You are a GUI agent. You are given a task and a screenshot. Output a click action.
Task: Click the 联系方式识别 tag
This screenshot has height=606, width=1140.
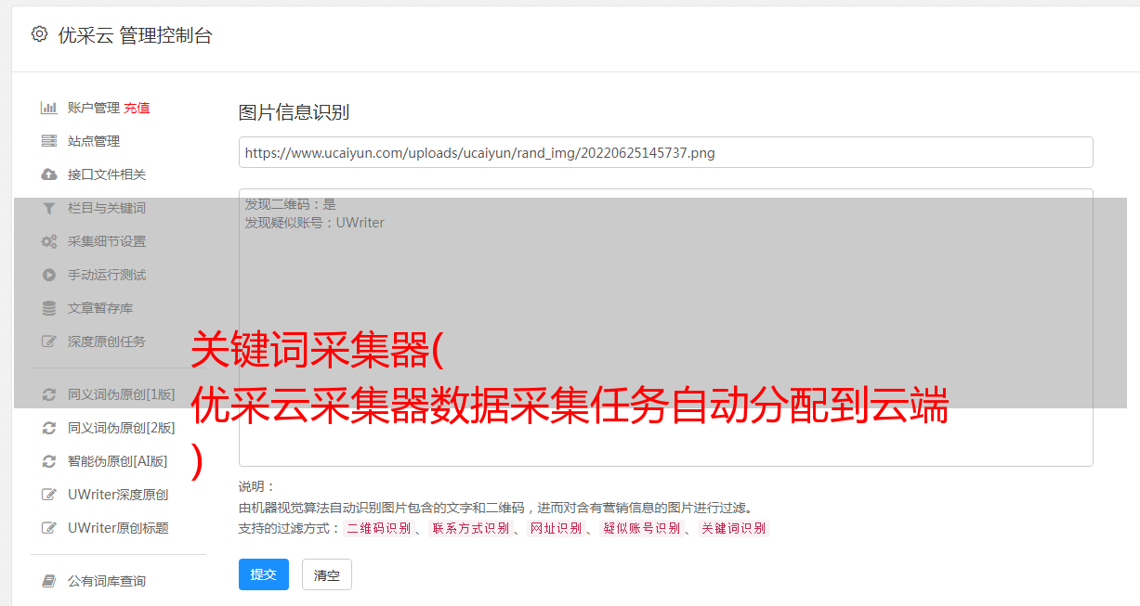pyautogui.click(x=470, y=528)
